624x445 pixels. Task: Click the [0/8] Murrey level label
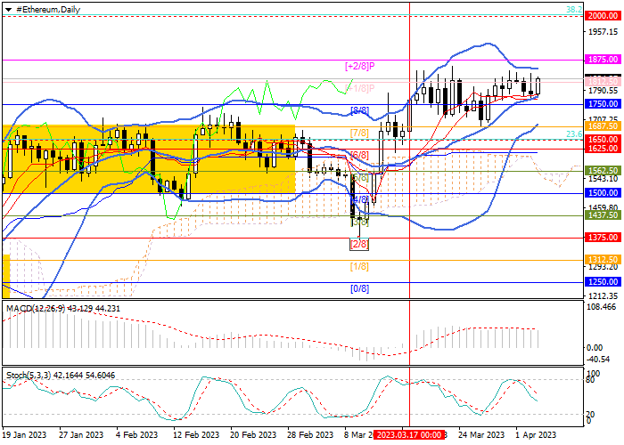tap(359, 289)
